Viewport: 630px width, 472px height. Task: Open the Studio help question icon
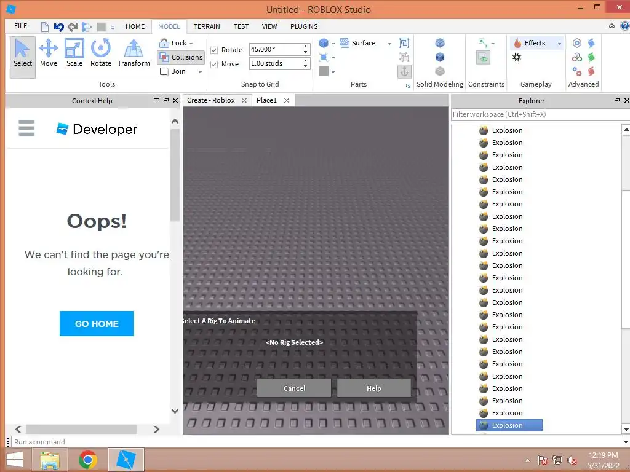pyautogui.click(x=625, y=26)
